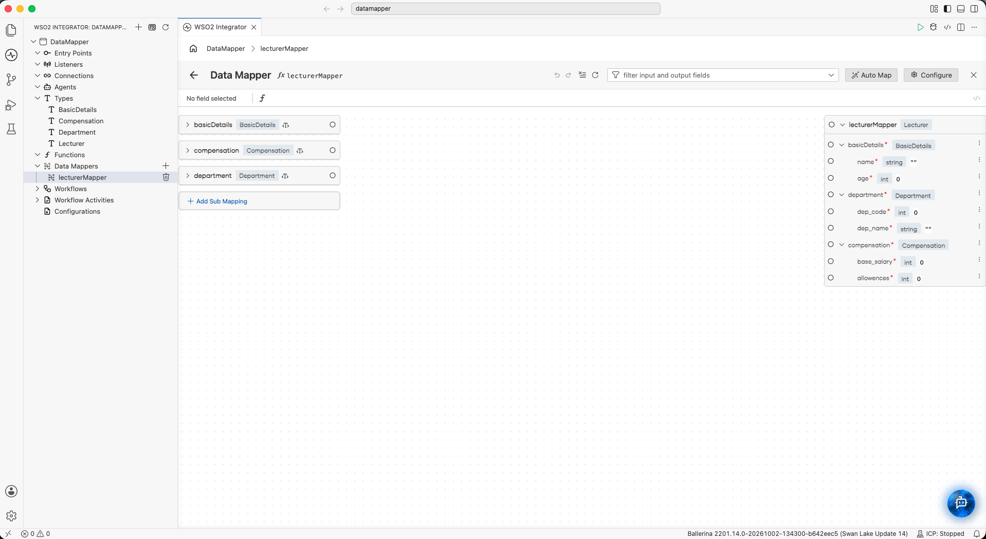986x539 pixels.
Task: Click the refresh icon beside the filter field
Action: click(595, 75)
